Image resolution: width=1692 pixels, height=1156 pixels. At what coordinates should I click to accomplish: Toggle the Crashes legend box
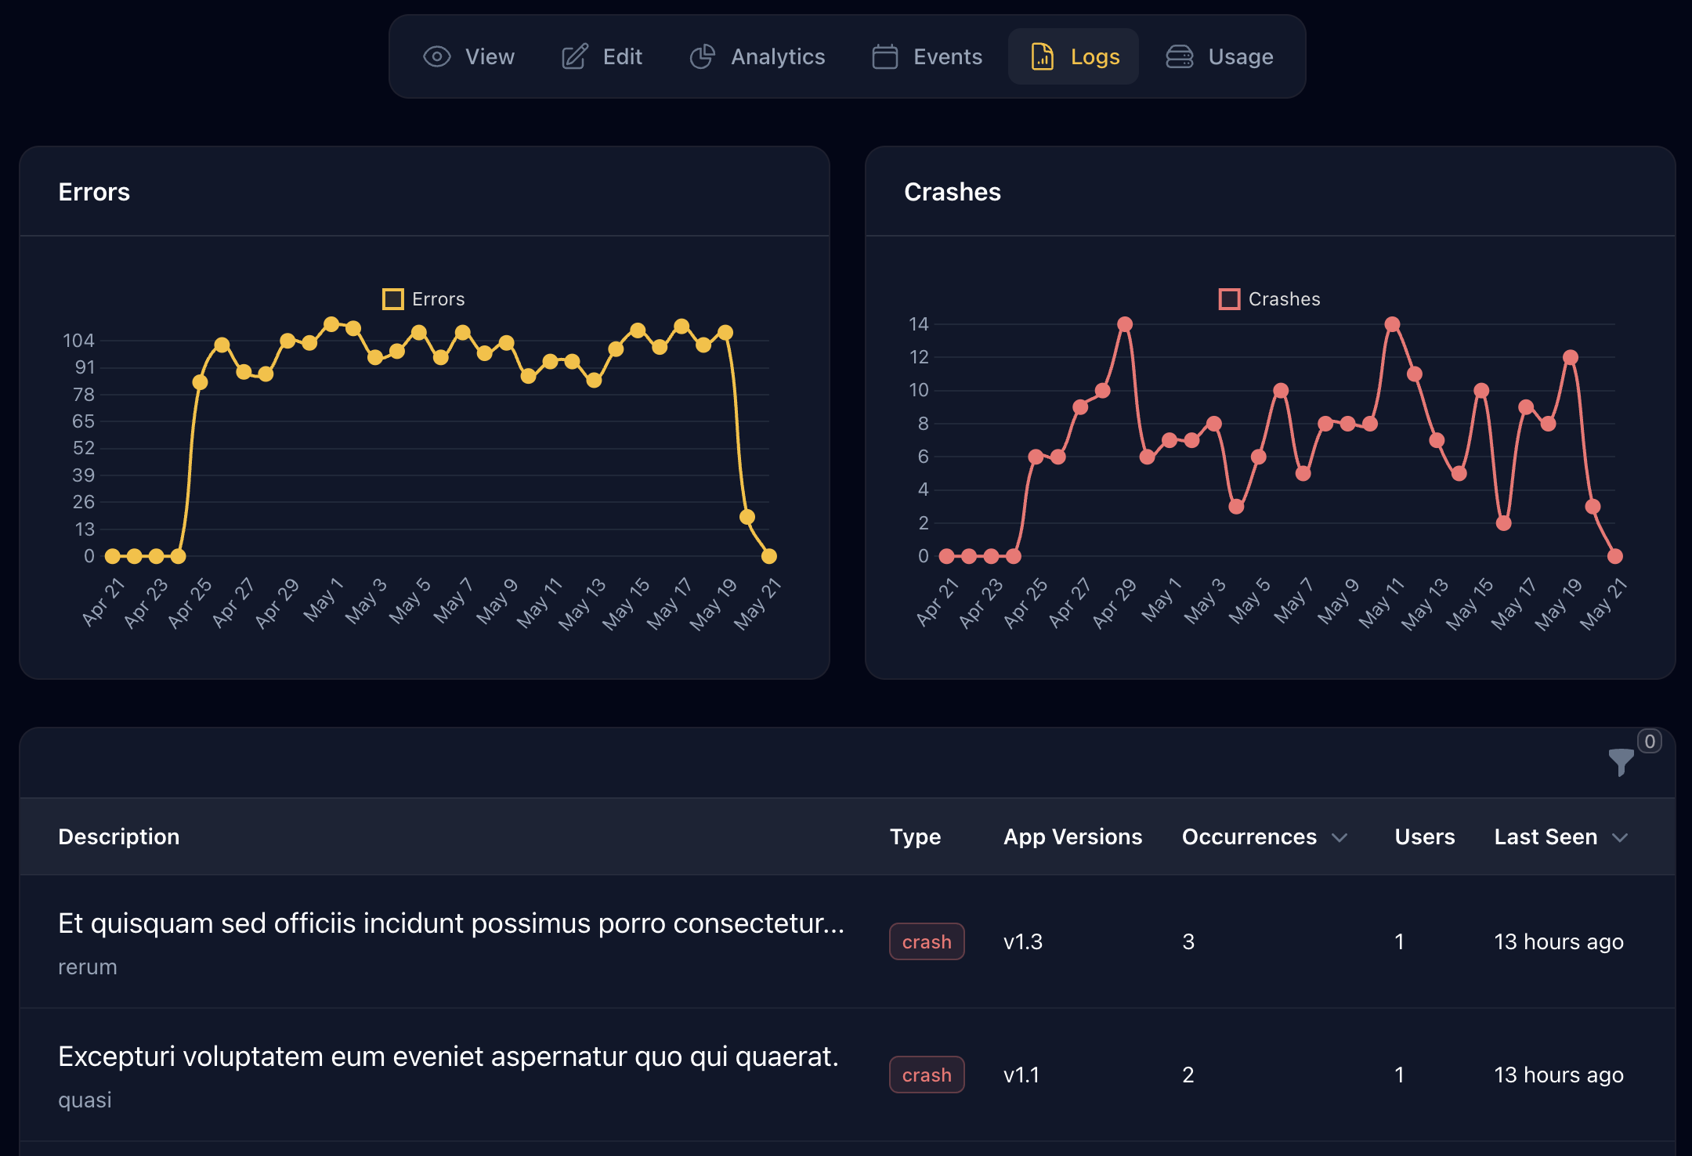[1229, 299]
